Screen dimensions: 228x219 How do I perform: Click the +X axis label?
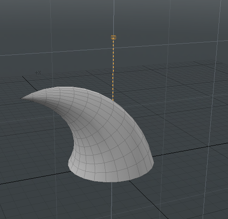coord(38,73)
